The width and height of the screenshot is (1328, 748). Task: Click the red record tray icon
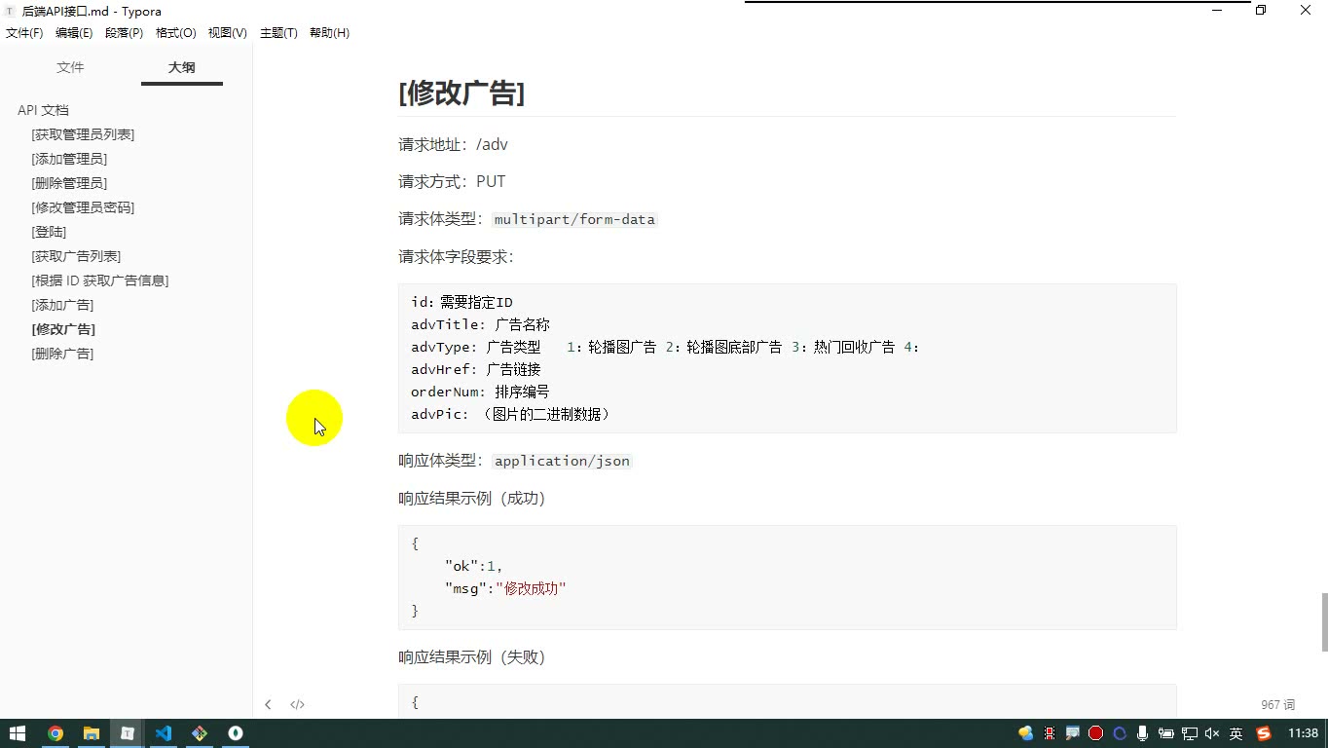pyautogui.click(x=1096, y=733)
